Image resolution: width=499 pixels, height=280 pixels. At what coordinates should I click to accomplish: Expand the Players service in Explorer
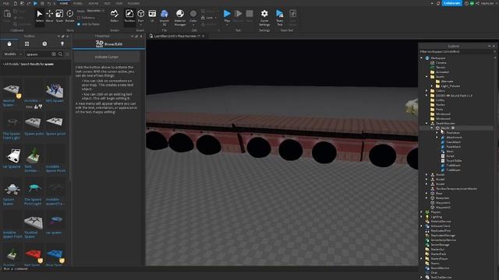click(x=421, y=212)
